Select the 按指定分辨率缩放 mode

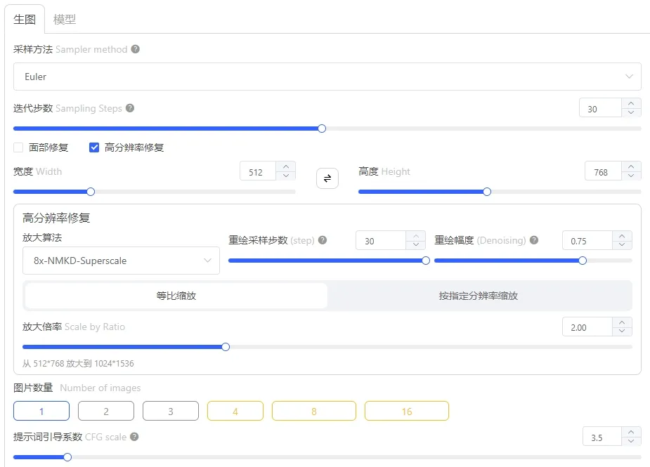(x=479, y=296)
